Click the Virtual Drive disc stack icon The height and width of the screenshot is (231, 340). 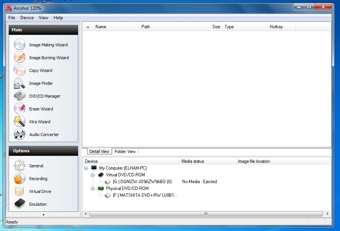tap(20, 191)
